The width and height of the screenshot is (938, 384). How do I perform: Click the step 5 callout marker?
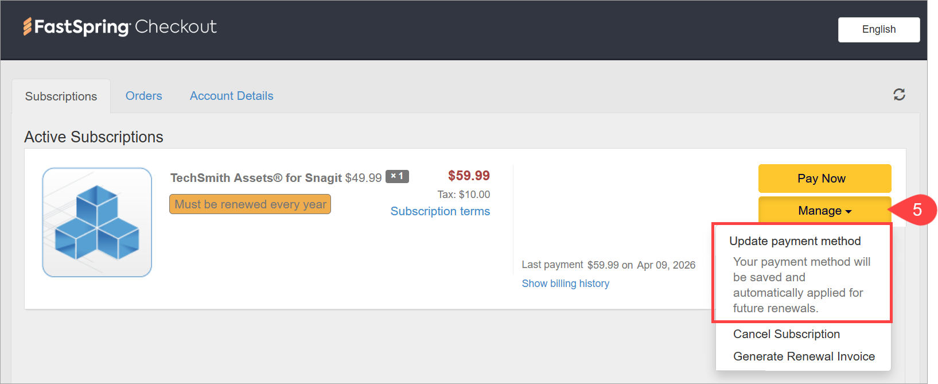coord(916,210)
